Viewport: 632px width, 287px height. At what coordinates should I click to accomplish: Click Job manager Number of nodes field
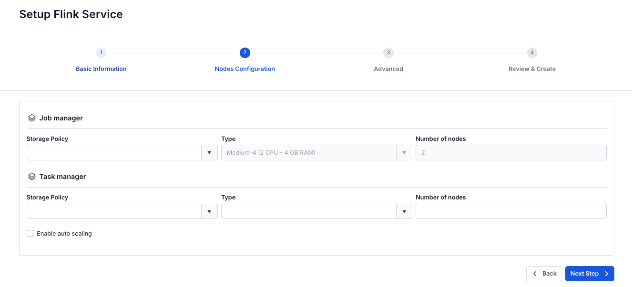tap(511, 153)
